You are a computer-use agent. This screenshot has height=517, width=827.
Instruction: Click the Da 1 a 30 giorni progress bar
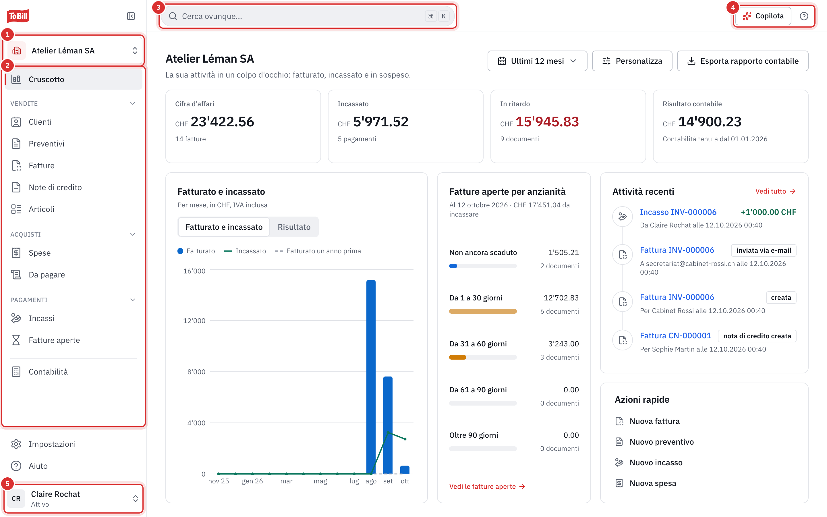coord(482,312)
